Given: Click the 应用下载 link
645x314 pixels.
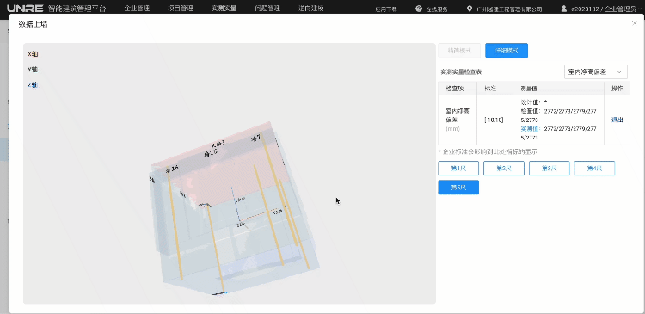Looking at the screenshot, I should (x=386, y=9).
